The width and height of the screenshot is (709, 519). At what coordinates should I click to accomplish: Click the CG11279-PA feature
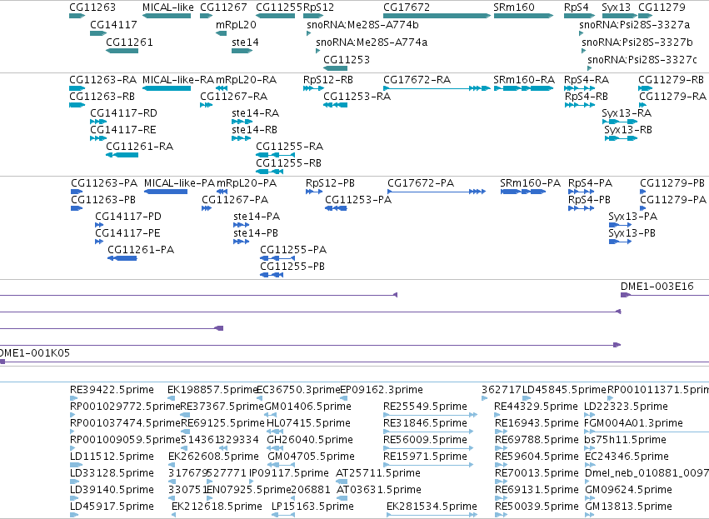click(x=643, y=208)
